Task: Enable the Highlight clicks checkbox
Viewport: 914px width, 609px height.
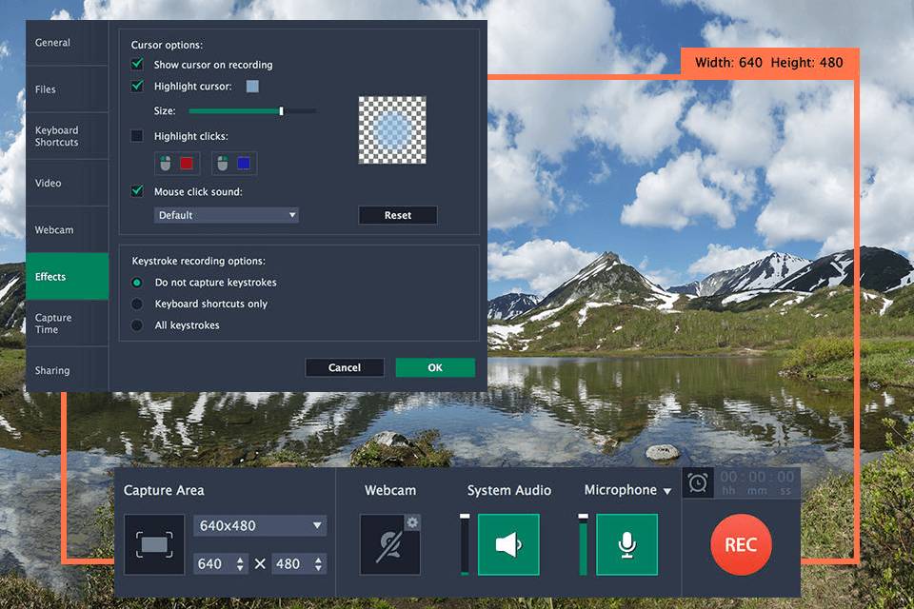Action: pos(137,135)
